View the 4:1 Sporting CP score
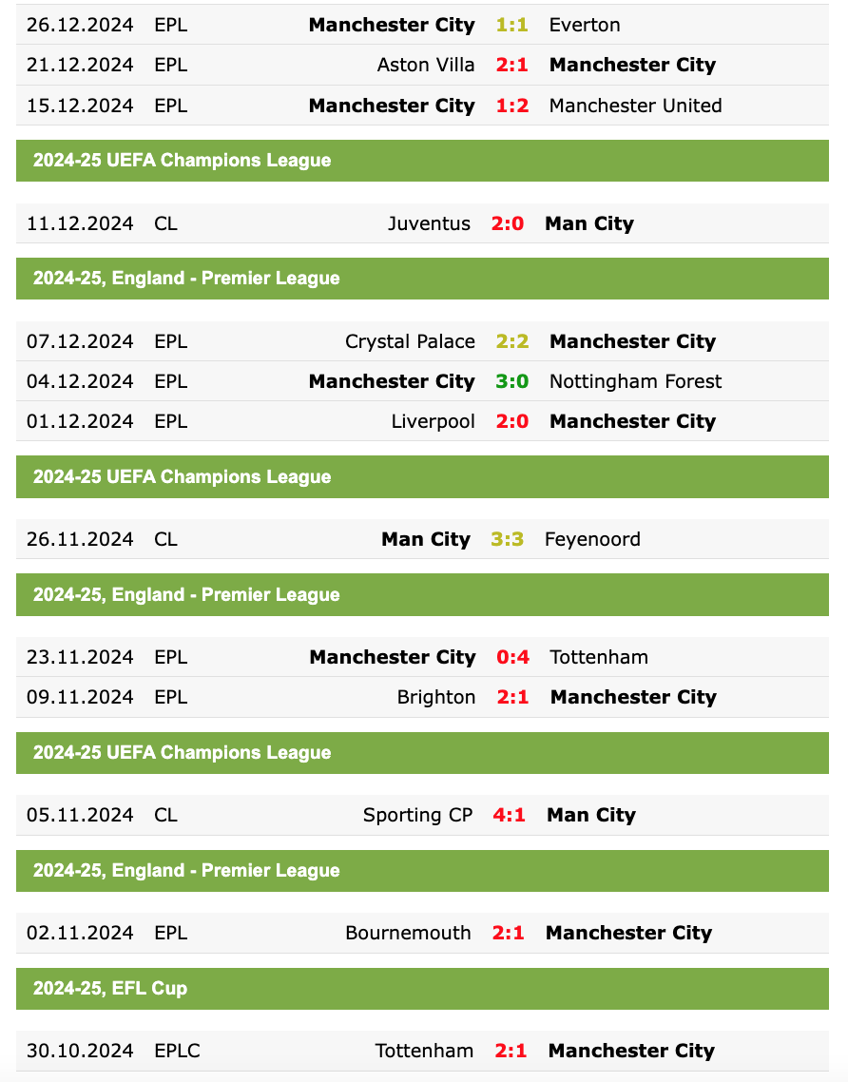The image size is (848, 1082). (510, 816)
